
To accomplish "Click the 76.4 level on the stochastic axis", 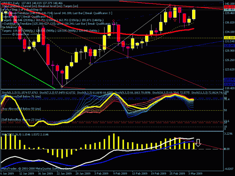I will [x=227, y=99].
